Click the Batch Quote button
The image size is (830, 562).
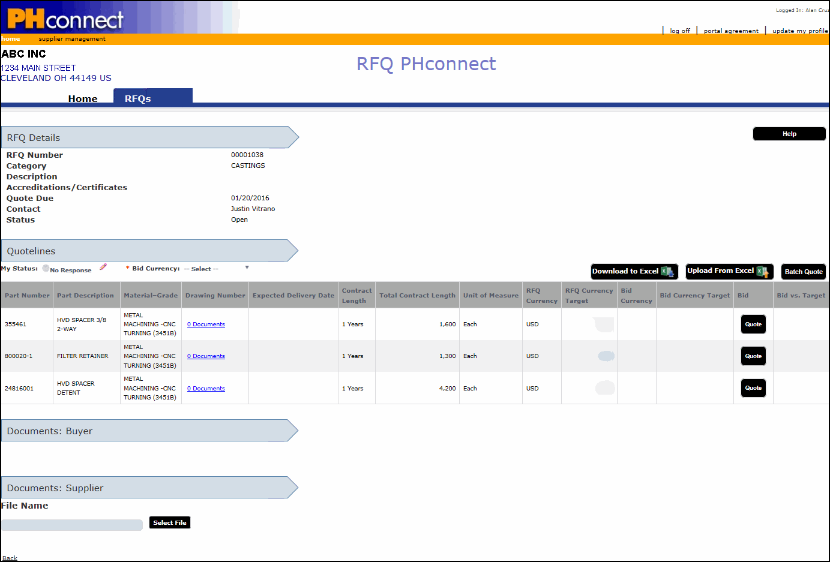point(803,272)
